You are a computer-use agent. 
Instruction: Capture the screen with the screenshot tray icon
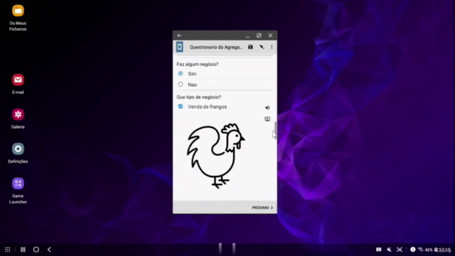pos(400,250)
